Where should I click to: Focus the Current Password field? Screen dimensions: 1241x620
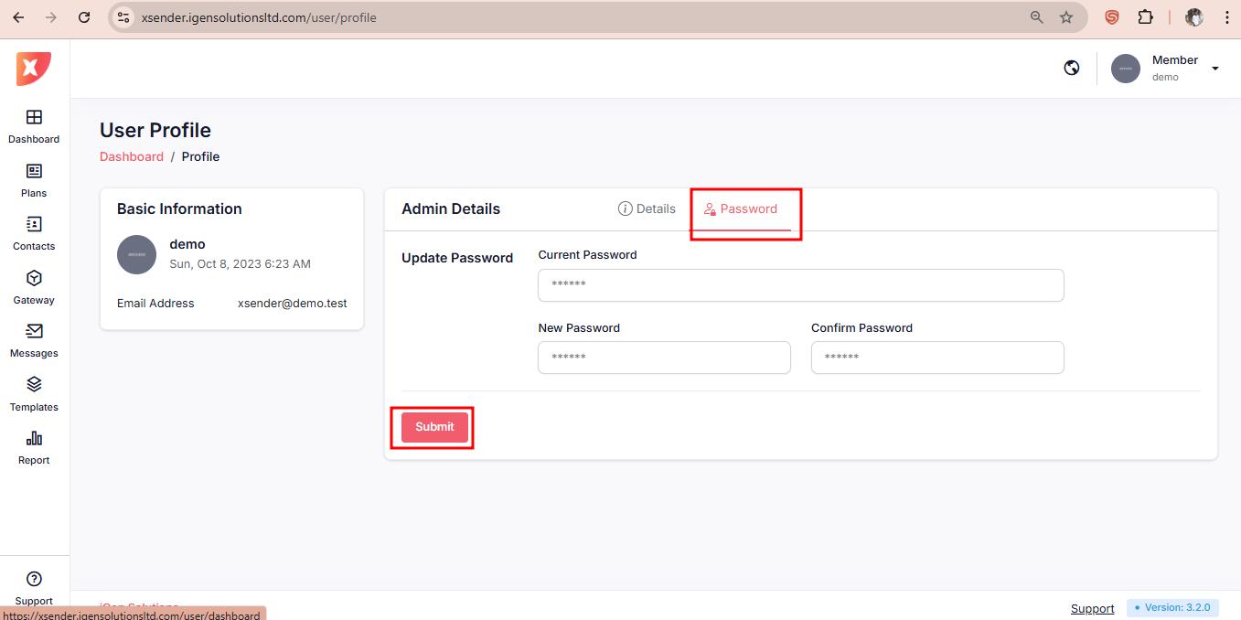(800, 284)
